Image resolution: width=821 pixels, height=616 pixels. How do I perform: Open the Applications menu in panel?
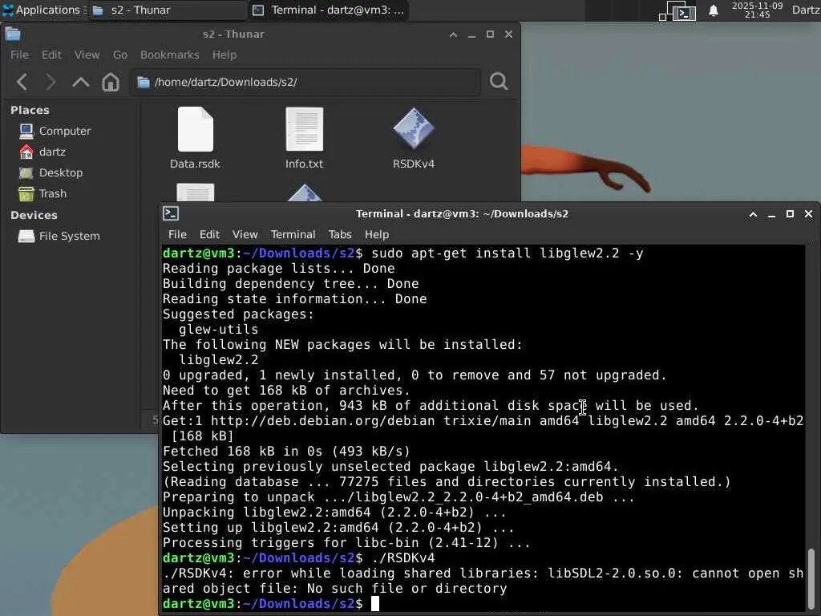pyautogui.click(x=43, y=10)
